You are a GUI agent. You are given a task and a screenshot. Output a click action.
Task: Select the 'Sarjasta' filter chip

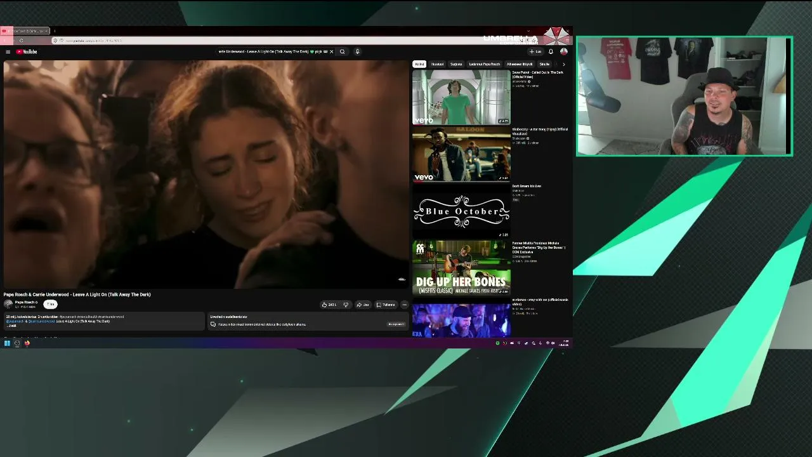pyautogui.click(x=456, y=64)
